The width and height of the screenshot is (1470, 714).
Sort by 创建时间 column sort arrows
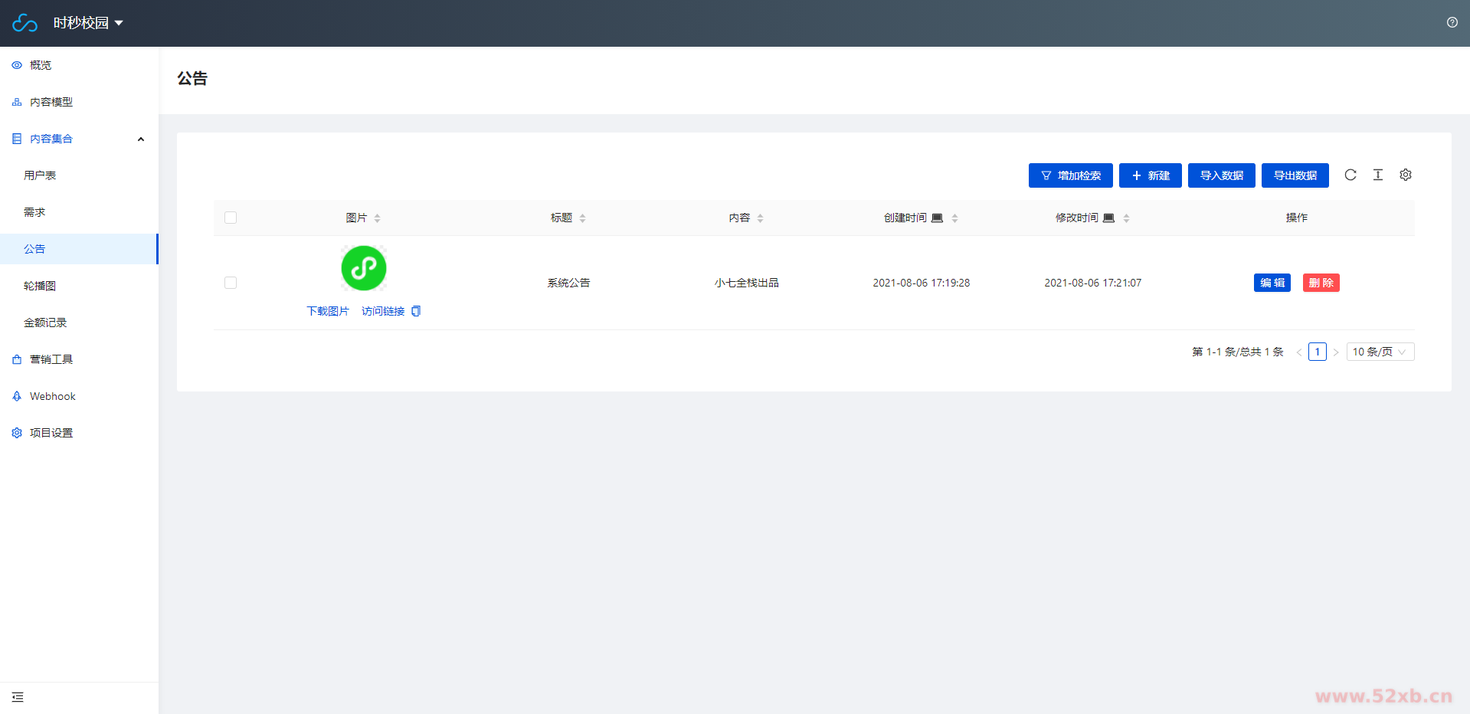[954, 218]
